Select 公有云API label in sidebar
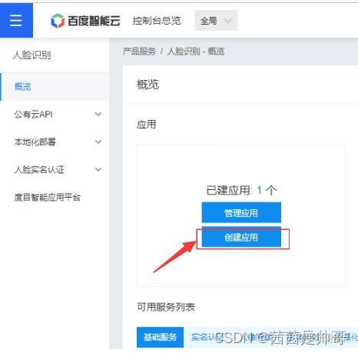358x353 pixels. [34, 114]
